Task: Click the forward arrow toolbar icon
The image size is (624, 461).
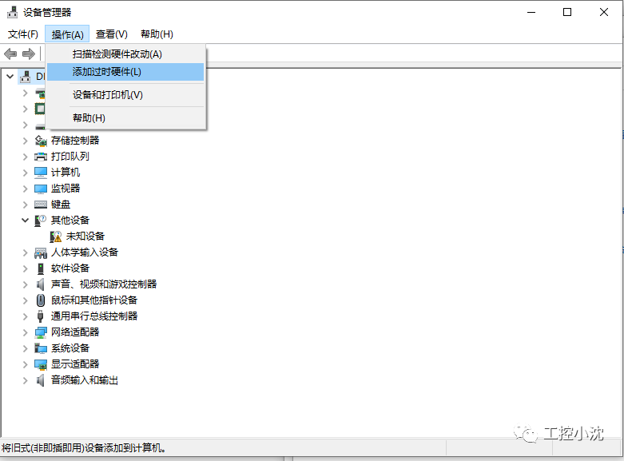Action: pyautogui.click(x=29, y=54)
